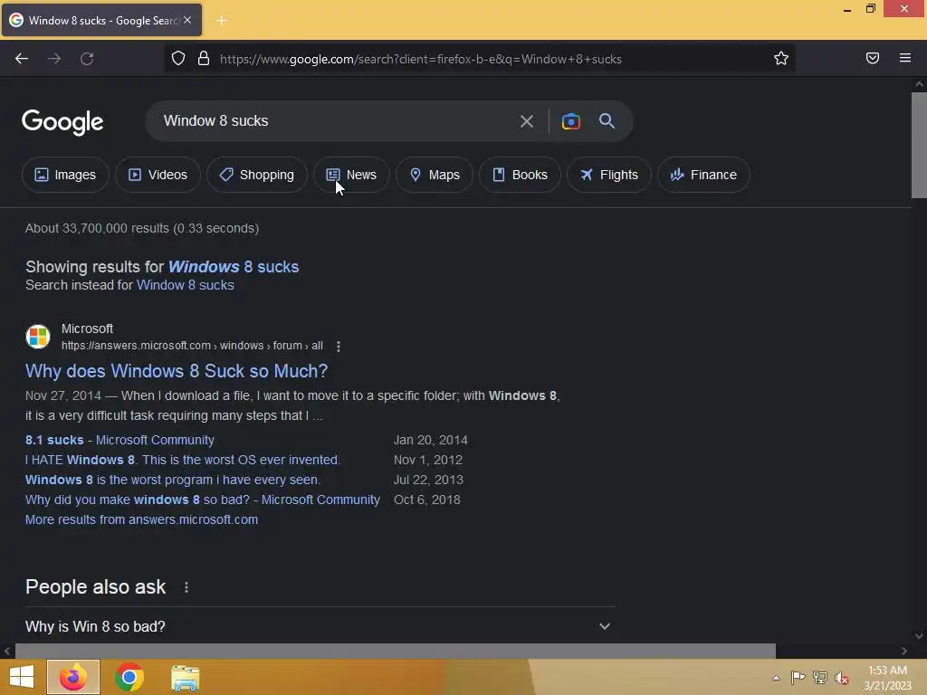Switch to the Flights filter
The height and width of the screenshot is (695, 927).
tap(609, 175)
